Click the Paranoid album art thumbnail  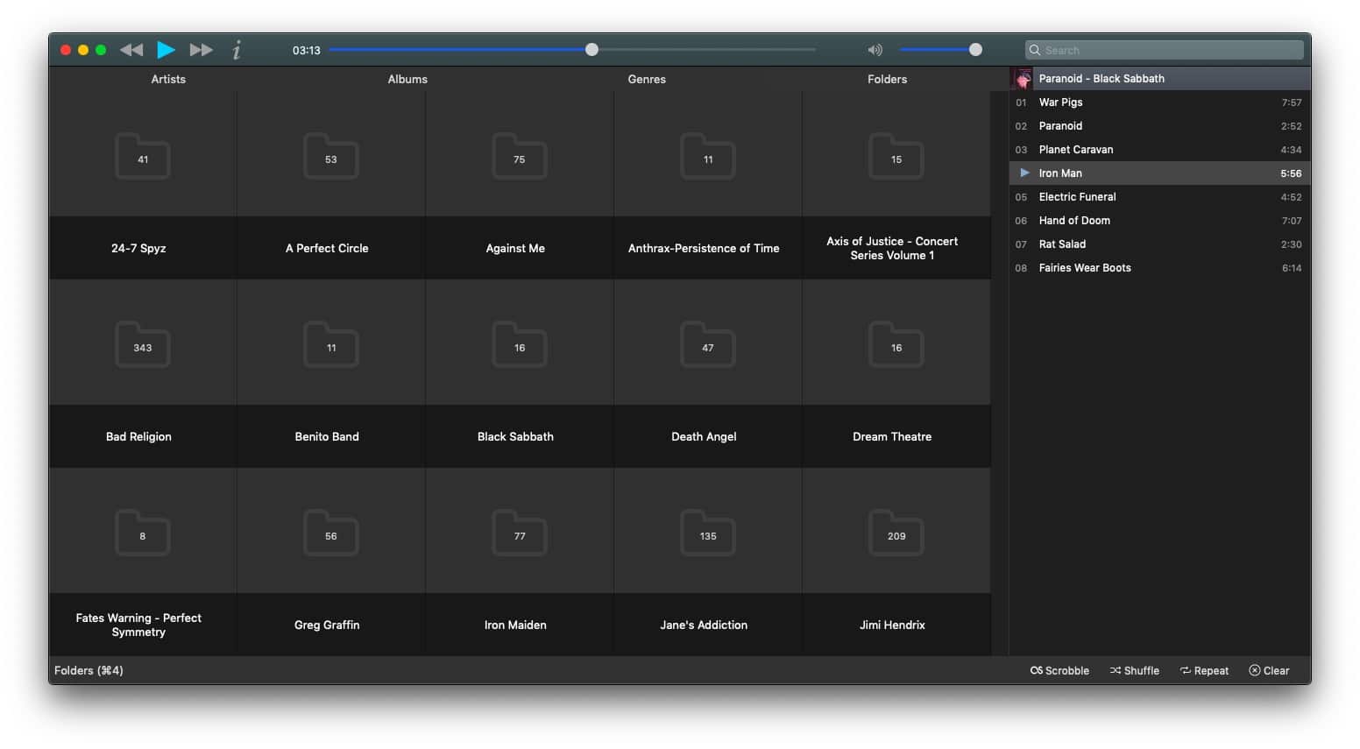[1022, 79]
